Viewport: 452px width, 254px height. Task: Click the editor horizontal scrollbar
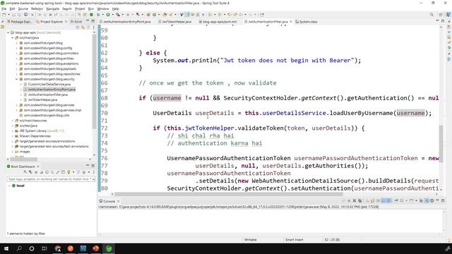click(x=229, y=195)
